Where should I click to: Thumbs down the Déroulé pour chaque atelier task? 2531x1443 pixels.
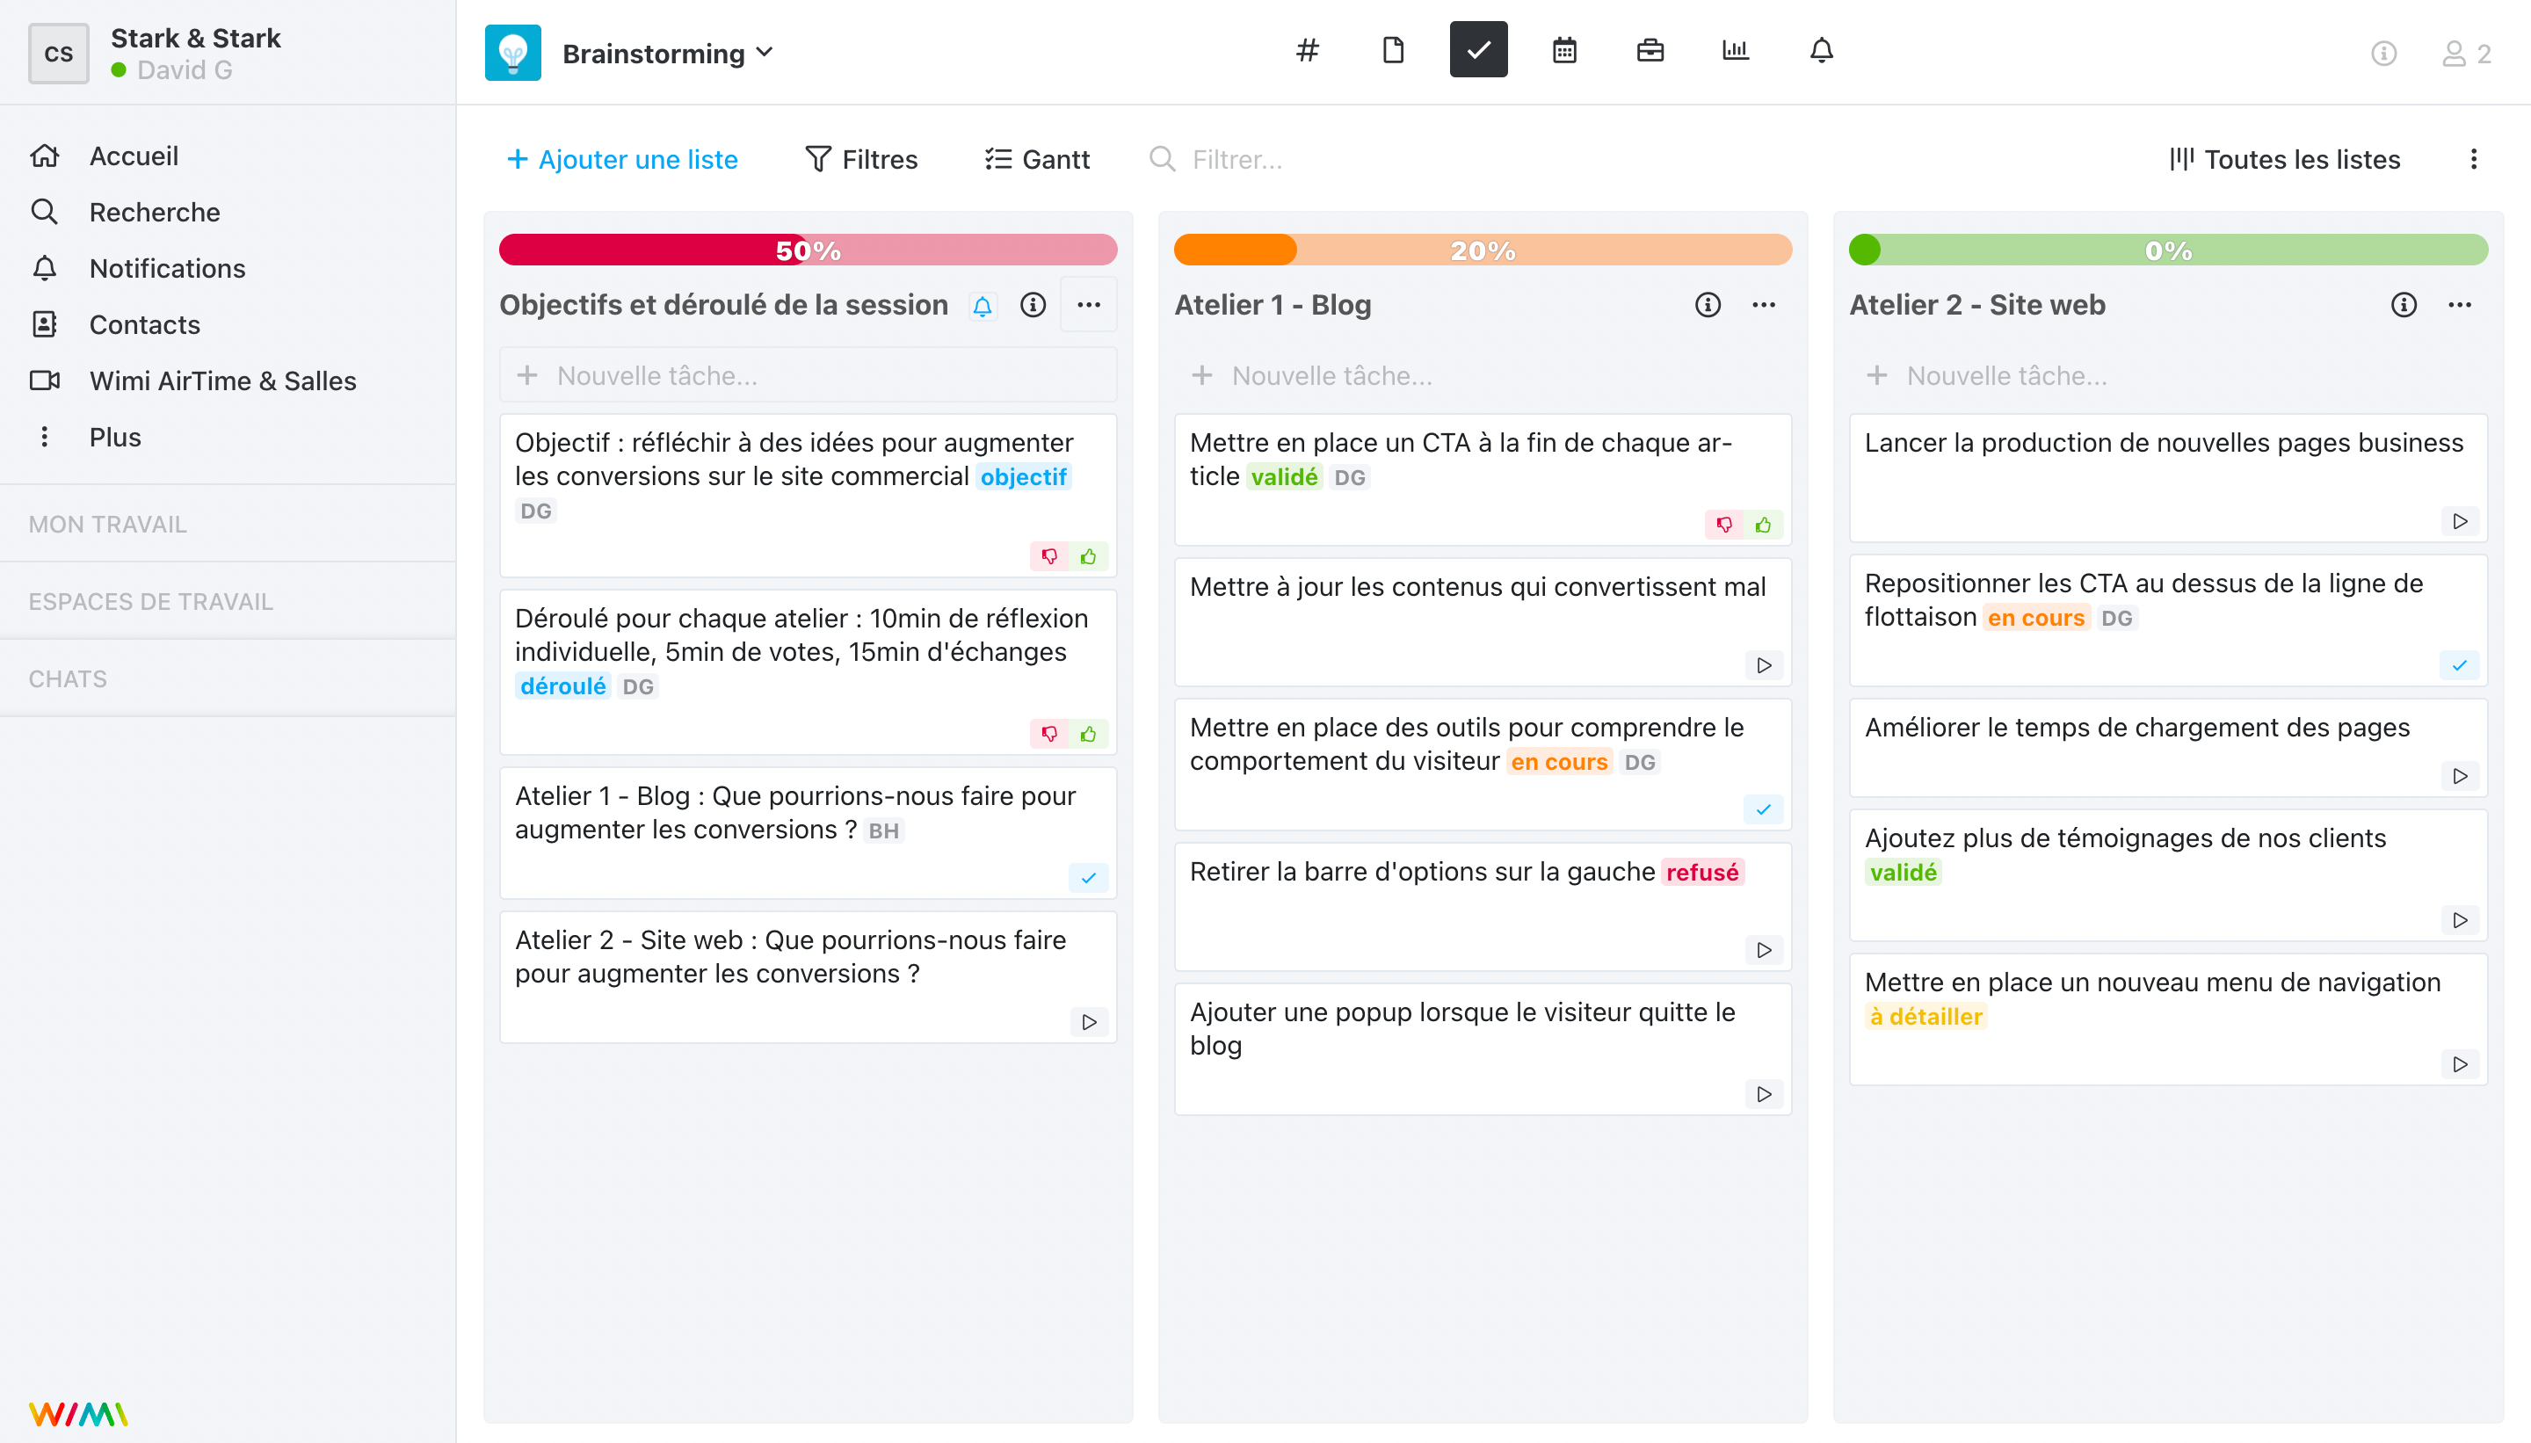pos(1049,734)
